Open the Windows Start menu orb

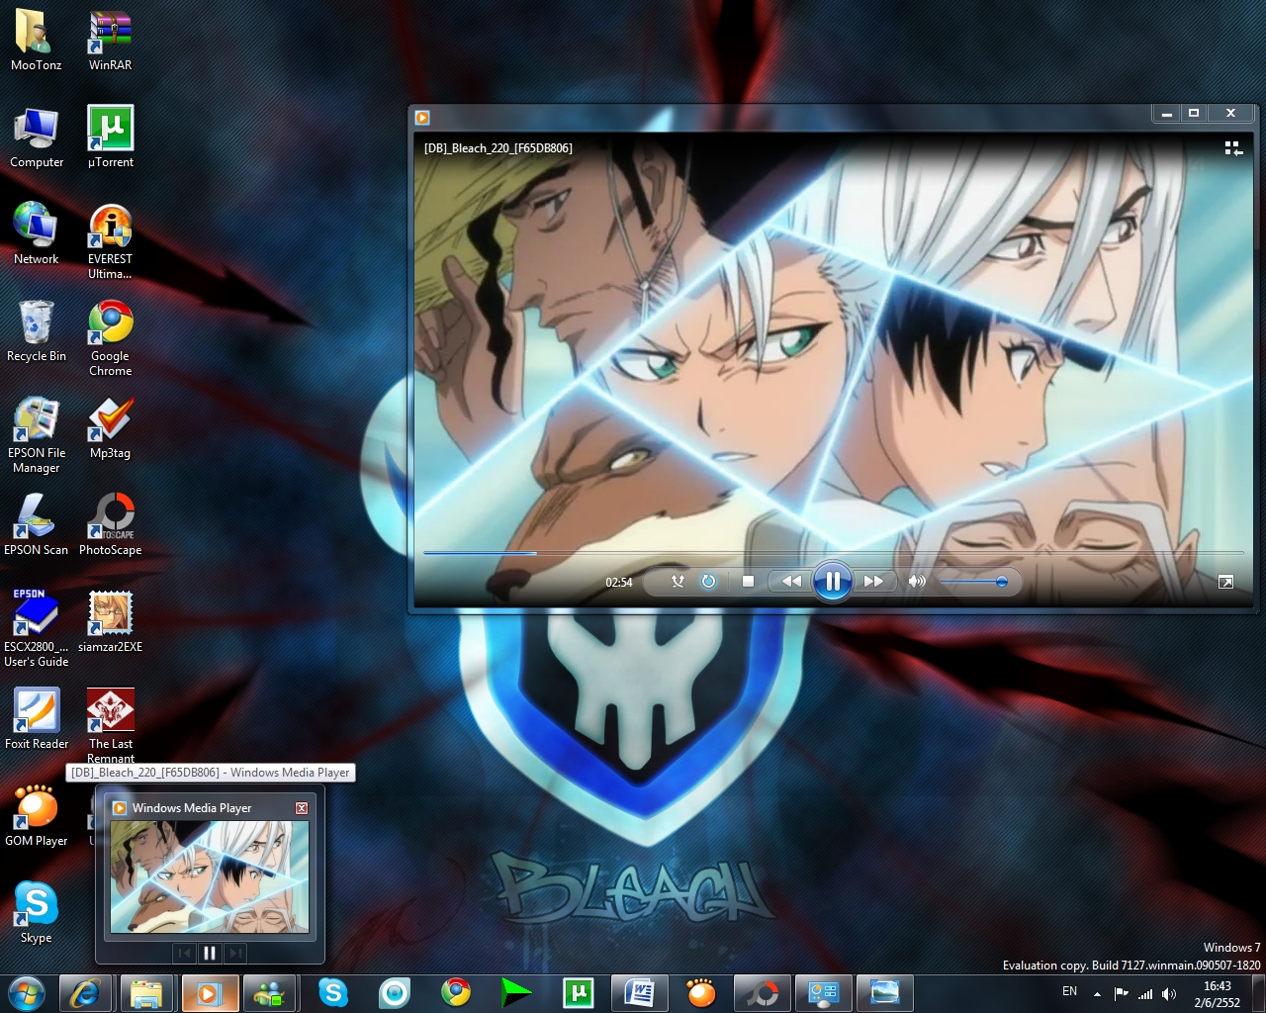(25, 992)
